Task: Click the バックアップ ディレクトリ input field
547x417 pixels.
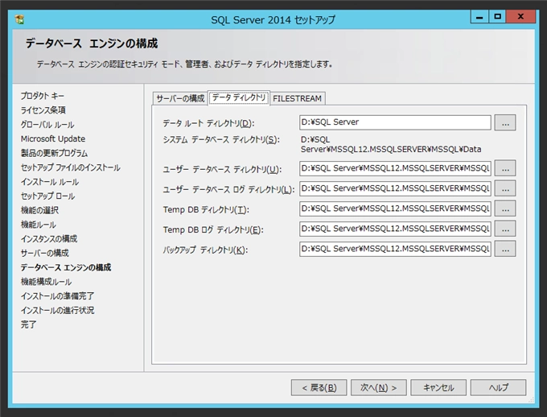Action: (395, 249)
